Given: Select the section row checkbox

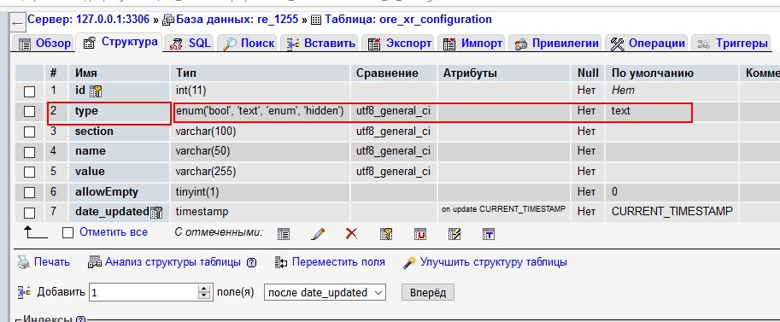Looking at the screenshot, I should (30, 132).
